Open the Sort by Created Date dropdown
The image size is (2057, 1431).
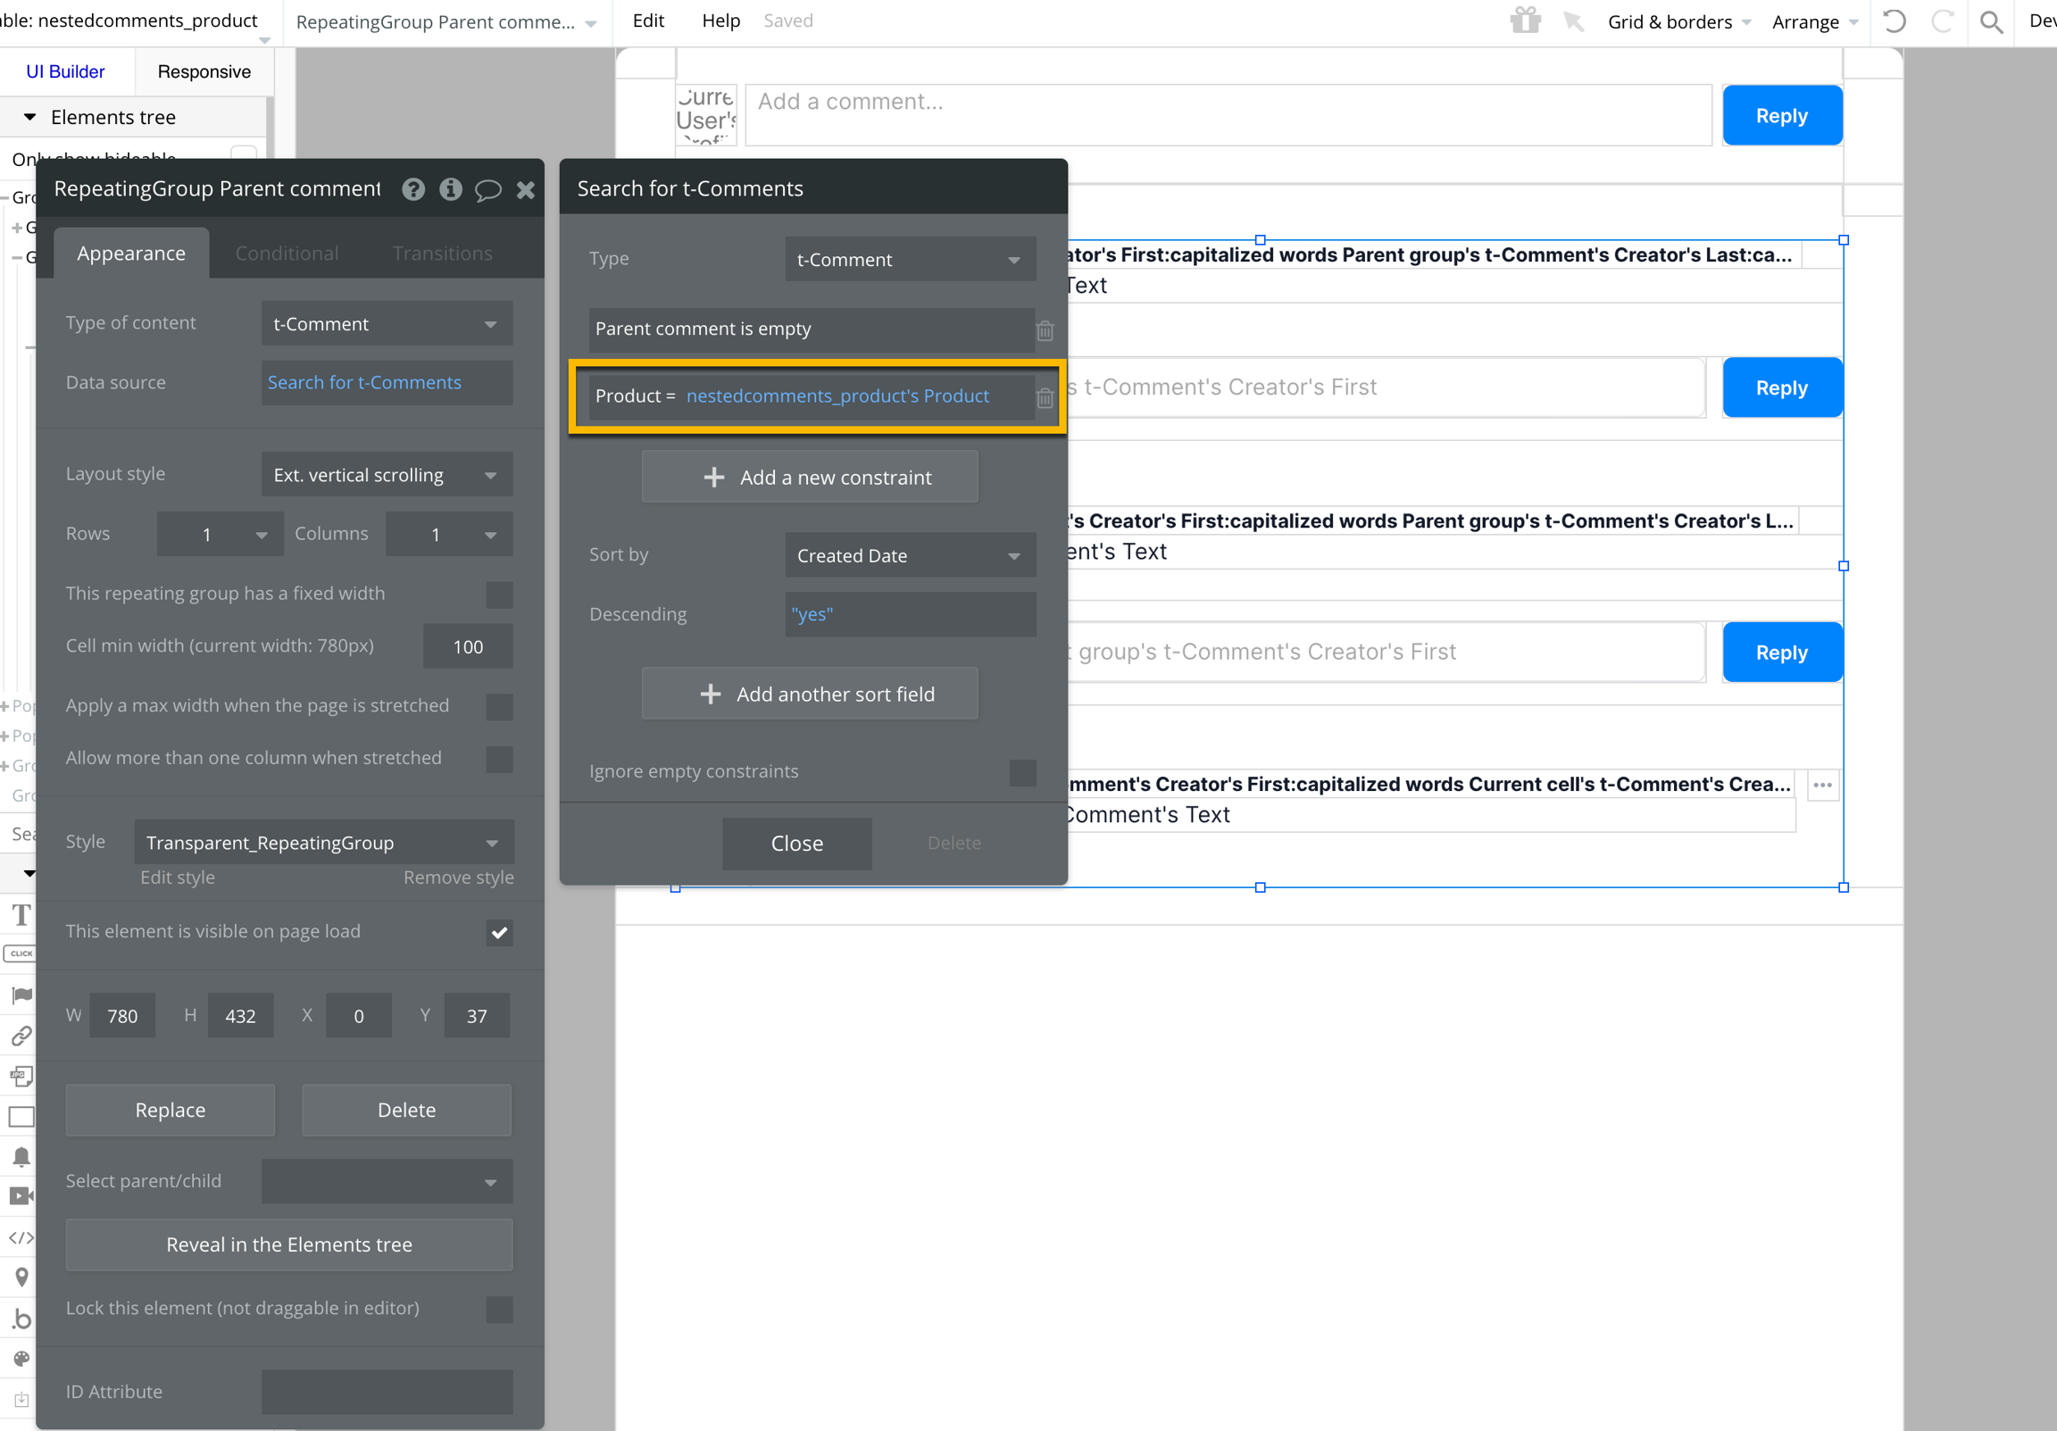(x=910, y=555)
